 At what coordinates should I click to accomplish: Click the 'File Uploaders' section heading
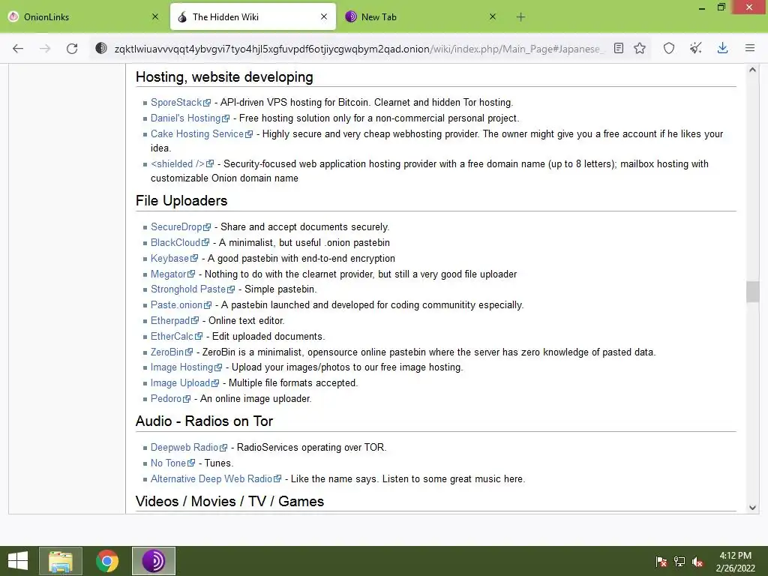pyautogui.click(x=181, y=200)
